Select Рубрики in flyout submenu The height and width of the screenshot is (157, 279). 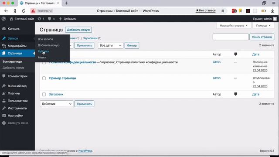click(44, 51)
